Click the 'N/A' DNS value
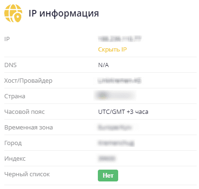The width and height of the screenshot is (199, 189). tap(104, 65)
